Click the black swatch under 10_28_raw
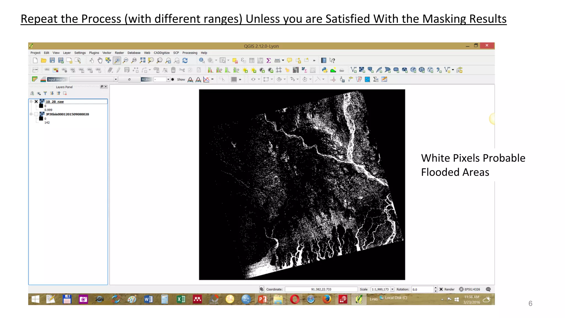Viewport: 565px width, 318px height. 41,106
